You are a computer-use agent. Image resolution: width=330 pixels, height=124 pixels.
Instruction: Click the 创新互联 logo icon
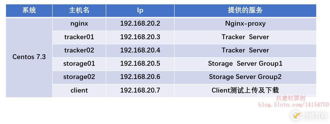296,116
